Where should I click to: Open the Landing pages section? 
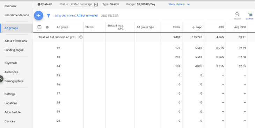point(14,50)
